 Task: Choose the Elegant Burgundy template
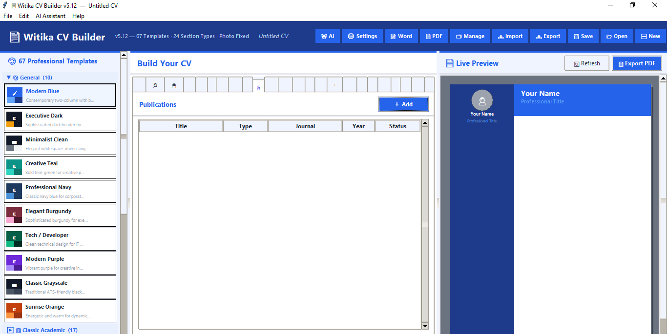click(60, 215)
